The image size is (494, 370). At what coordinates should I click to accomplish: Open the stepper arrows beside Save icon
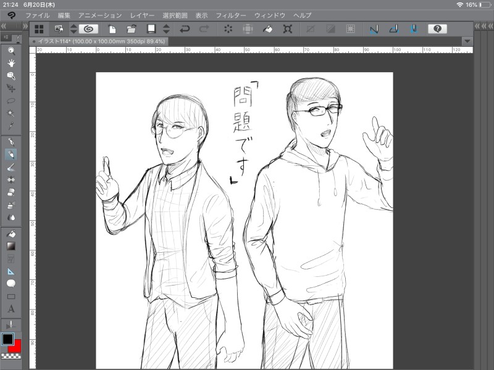tap(166, 29)
